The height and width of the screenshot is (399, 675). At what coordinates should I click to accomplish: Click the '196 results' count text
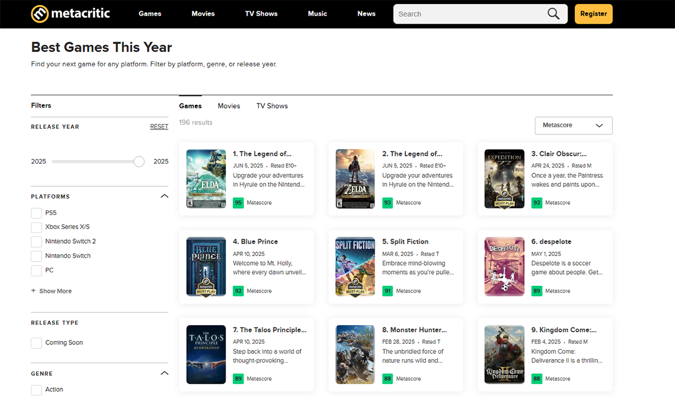click(196, 122)
